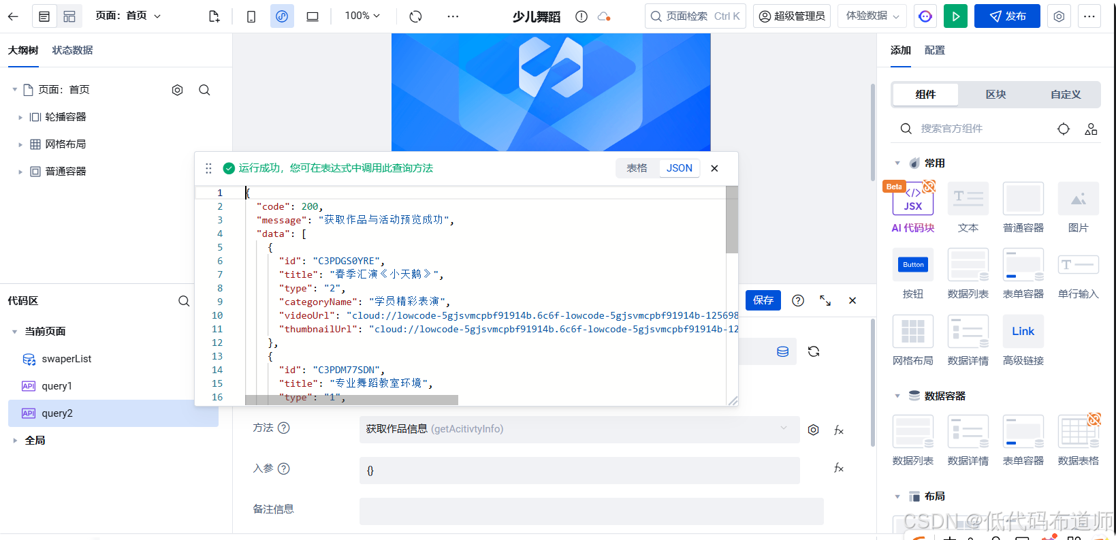This screenshot has width=1116, height=540.
Task: Open the app settings hexagon icon
Action: tap(1059, 16)
